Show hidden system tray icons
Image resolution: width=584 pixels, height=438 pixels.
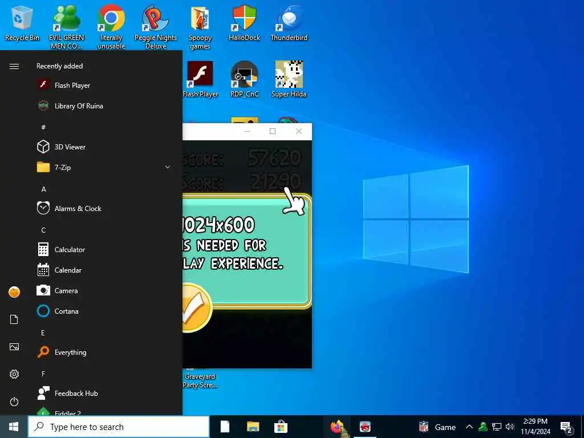pos(469,427)
